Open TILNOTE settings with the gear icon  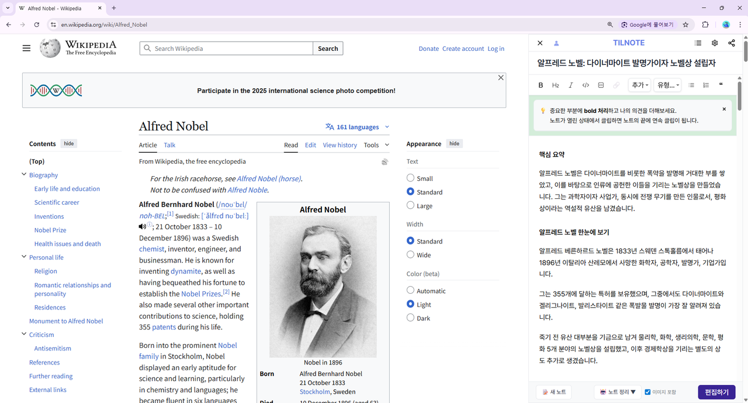(x=714, y=43)
